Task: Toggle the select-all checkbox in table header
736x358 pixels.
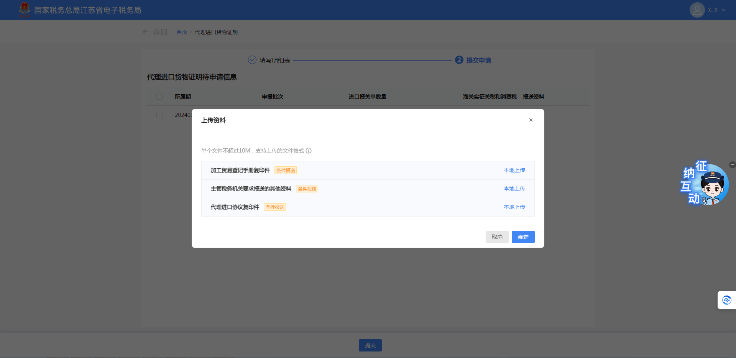Action: pos(159,97)
